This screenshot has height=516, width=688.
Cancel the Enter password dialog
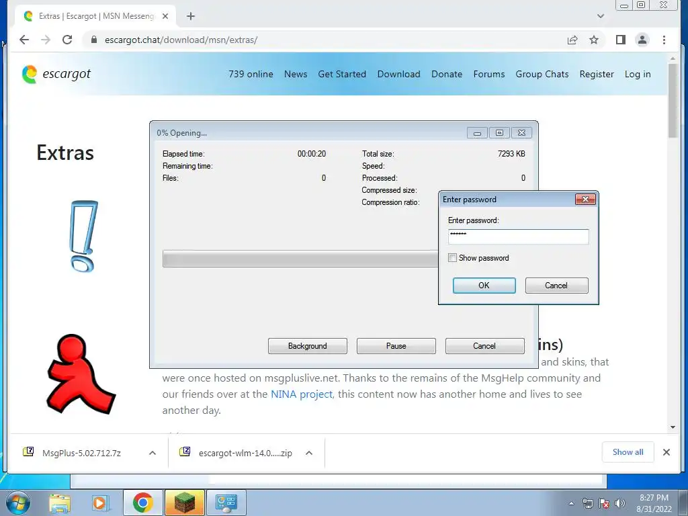[556, 286]
